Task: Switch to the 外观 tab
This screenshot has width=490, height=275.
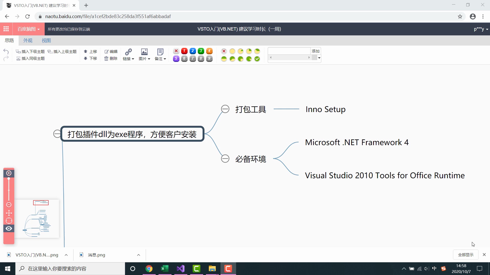Action: click(x=28, y=40)
